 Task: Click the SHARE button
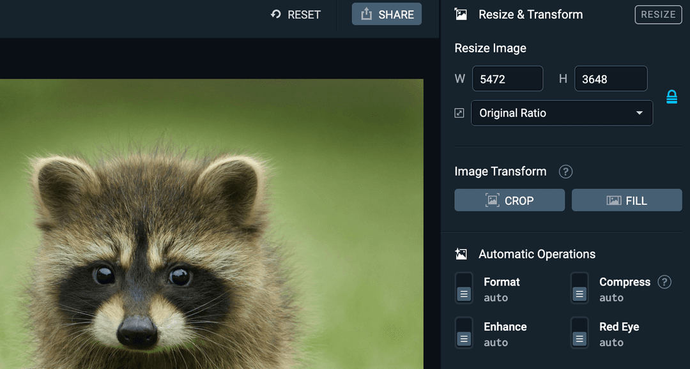coord(387,14)
